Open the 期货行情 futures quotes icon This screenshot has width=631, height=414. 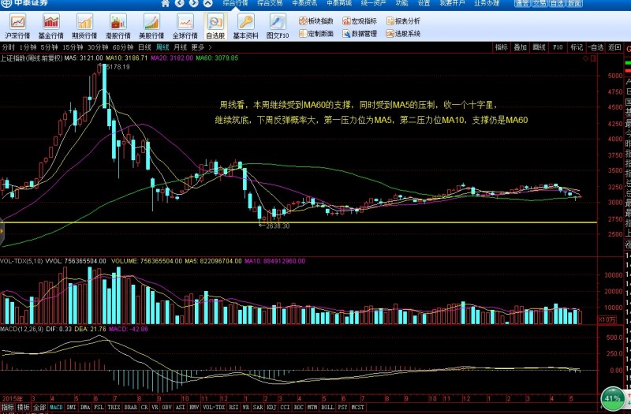pyautogui.click(x=84, y=26)
